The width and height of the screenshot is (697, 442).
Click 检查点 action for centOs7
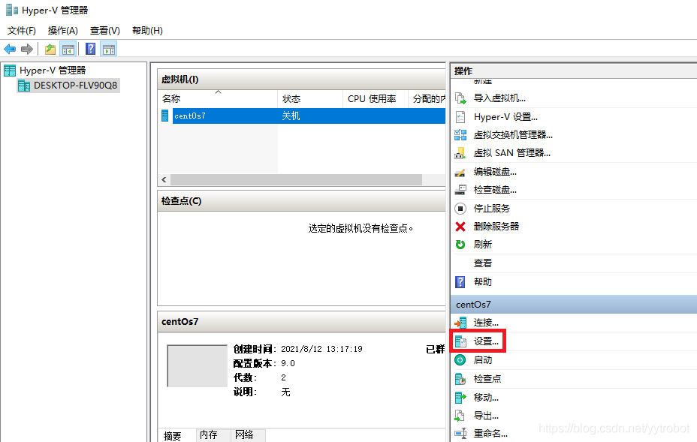tap(487, 379)
